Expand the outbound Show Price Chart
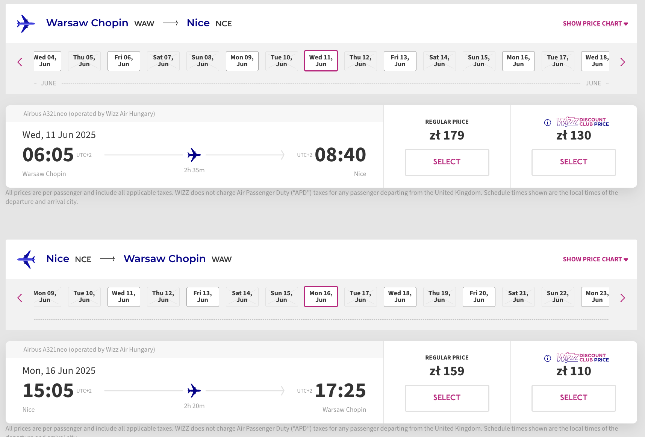This screenshot has width=645, height=437. 595,23
